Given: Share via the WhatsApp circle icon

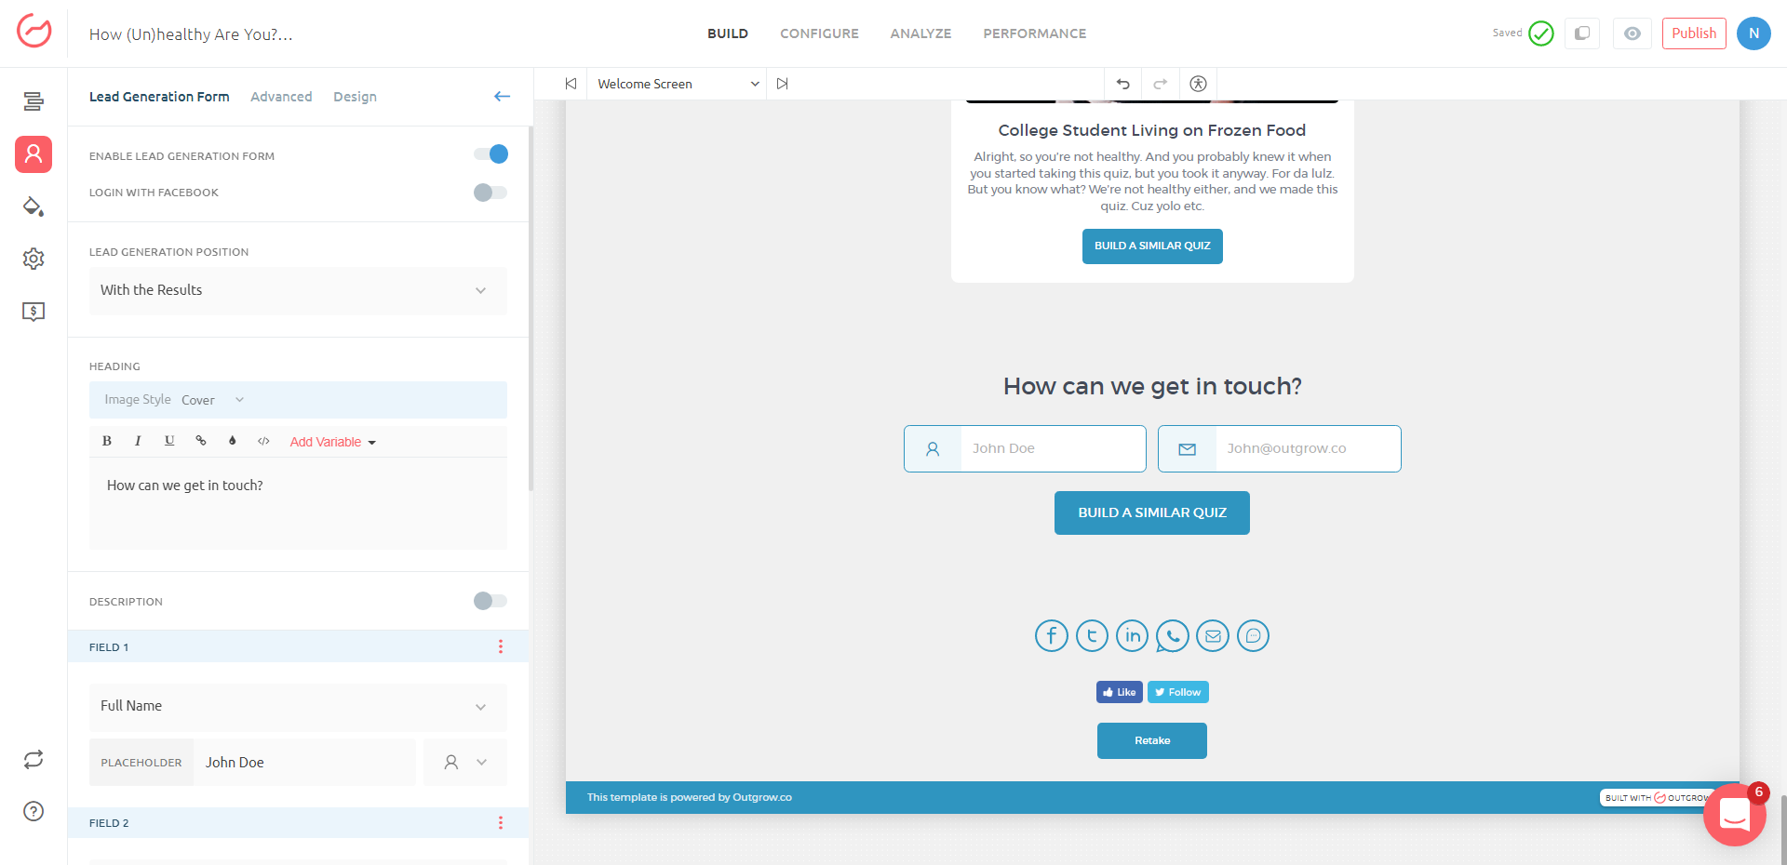Looking at the screenshot, I should click(1173, 636).
